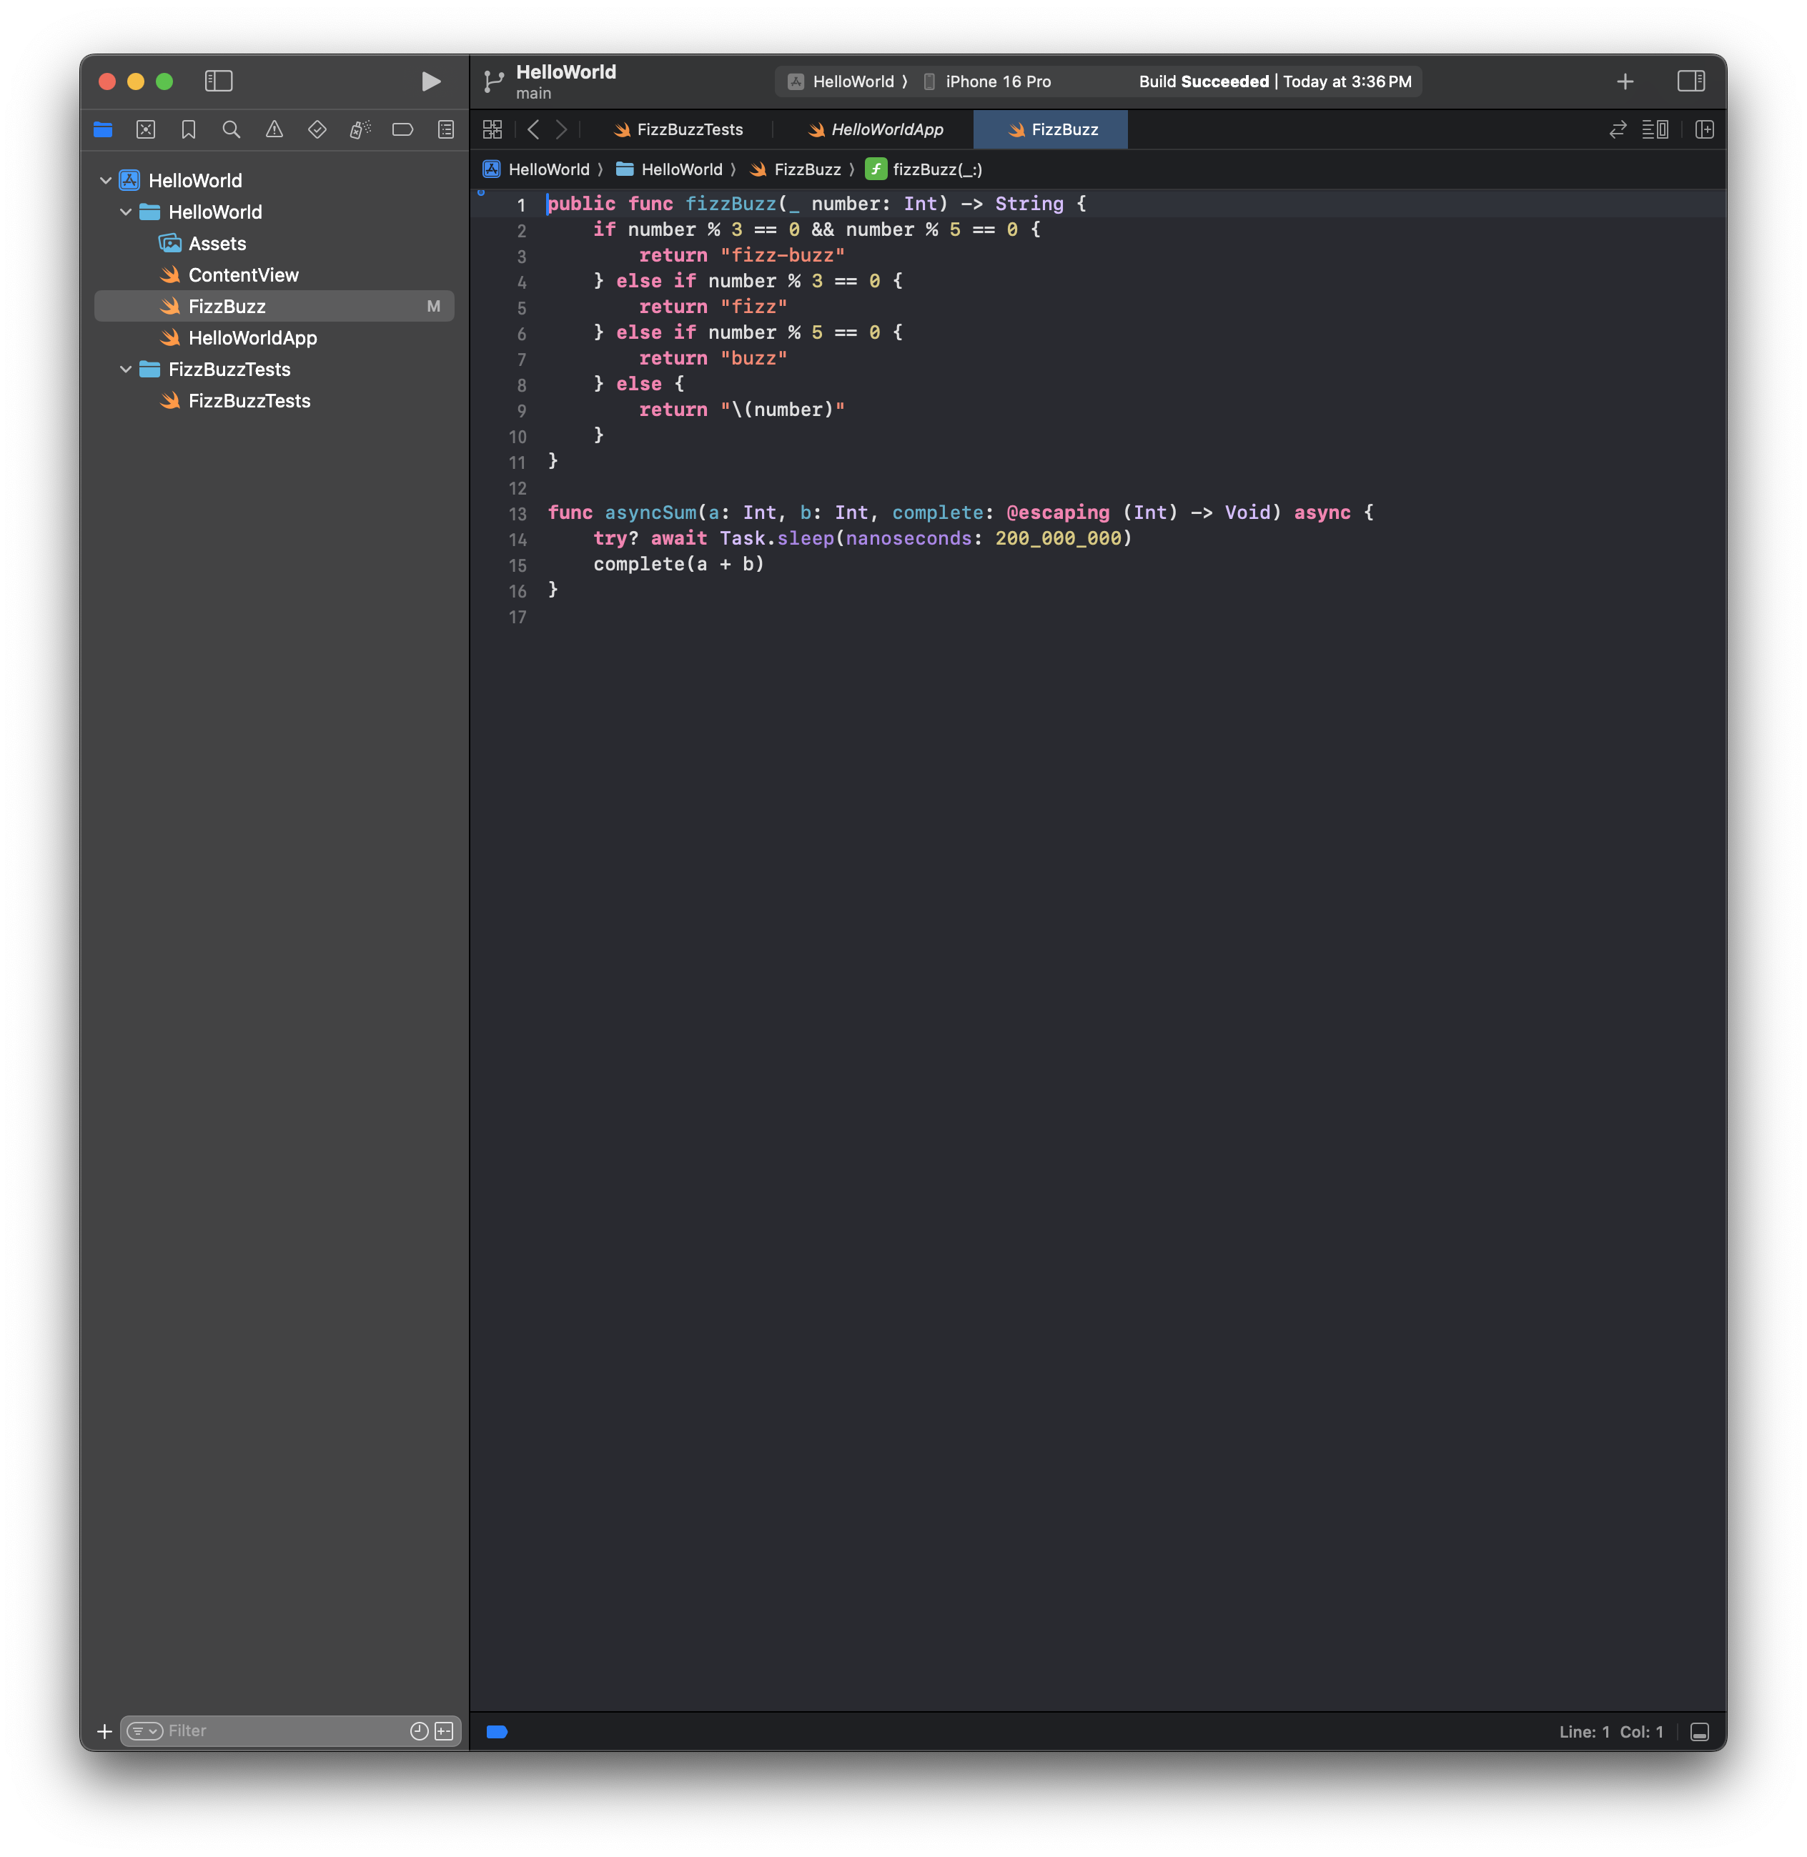Click the fizzBuzz(_:) breadcrumb item
Image resolution: width=1807 pixels, height=1857 pixels.
(936, 170)
